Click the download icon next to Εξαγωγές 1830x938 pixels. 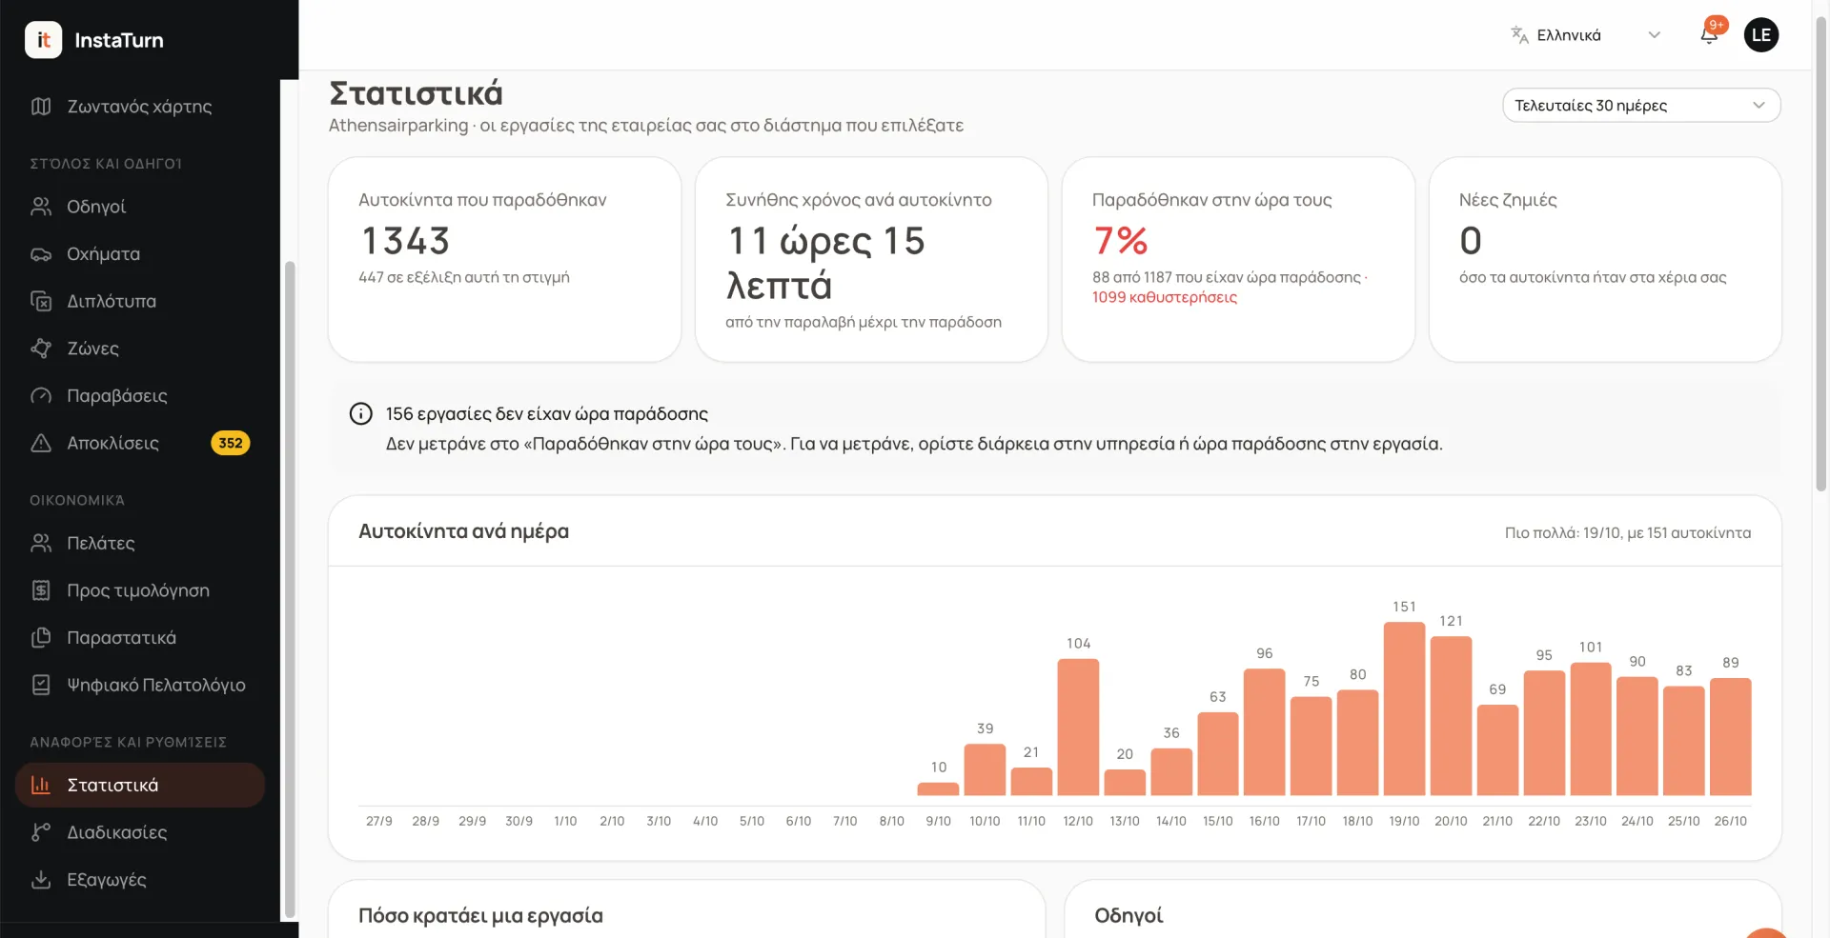click(41, 879)
